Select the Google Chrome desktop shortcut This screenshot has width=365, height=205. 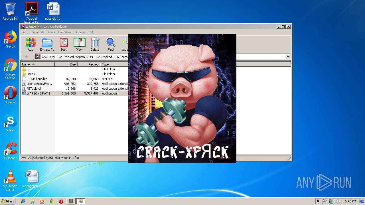[x=10, y=69]
